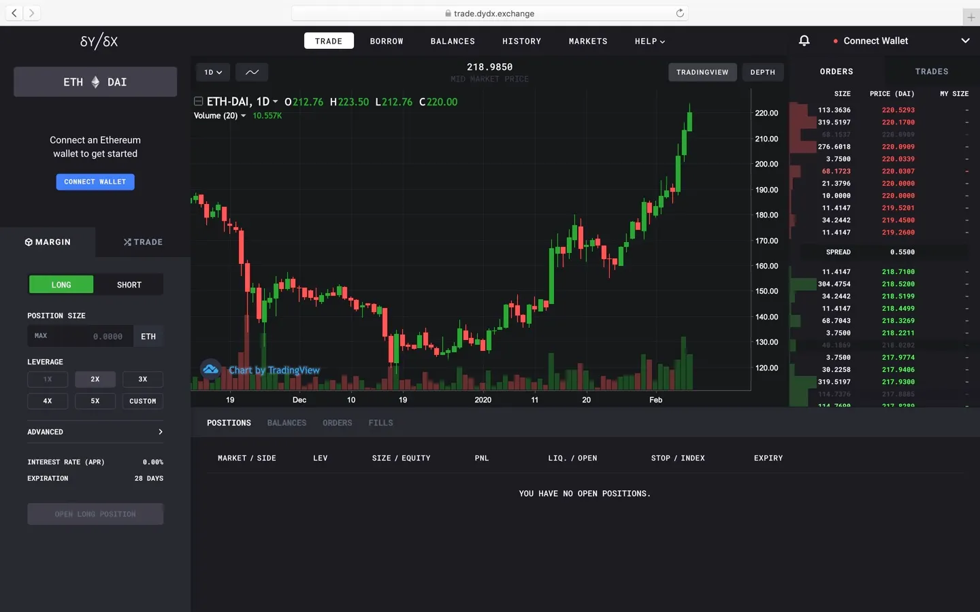Expand the ETH-DAI pair dropdown
Image resolution: width=980 pixels, height=612 pixels.
[x=276, y=101]
